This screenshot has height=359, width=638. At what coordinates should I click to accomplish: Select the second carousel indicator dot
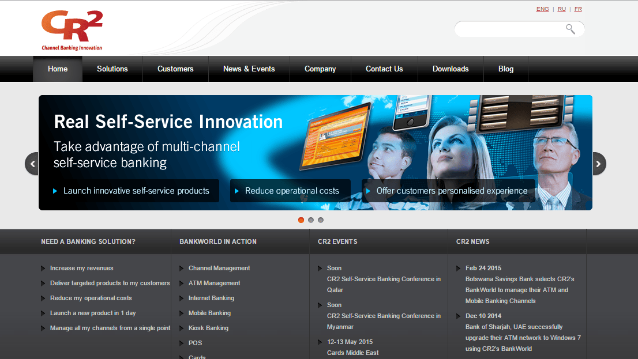[x=311, y=220]
